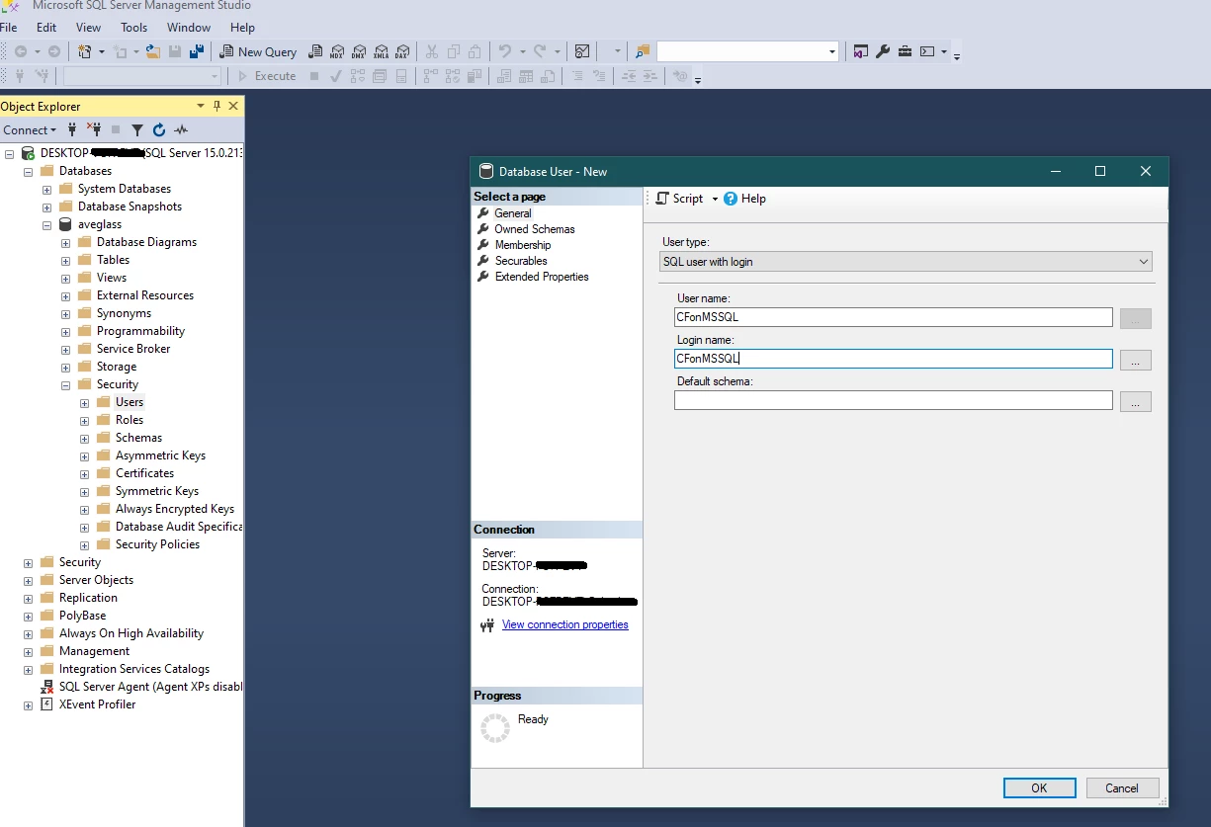Collapse the Security folder under aveglass
Screen dimensions: 1211x827
[65, 384]
